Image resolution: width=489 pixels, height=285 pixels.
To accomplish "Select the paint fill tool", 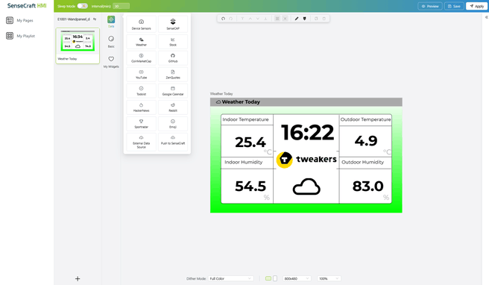I will pos(304,19).
